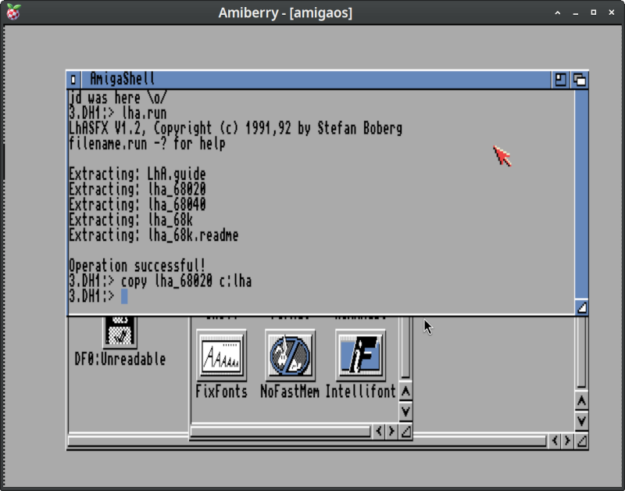Select the NoFastMem icon

point(290,355)
